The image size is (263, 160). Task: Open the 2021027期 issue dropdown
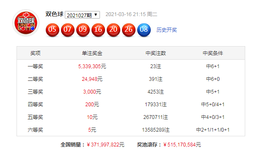tap(82, 15)
